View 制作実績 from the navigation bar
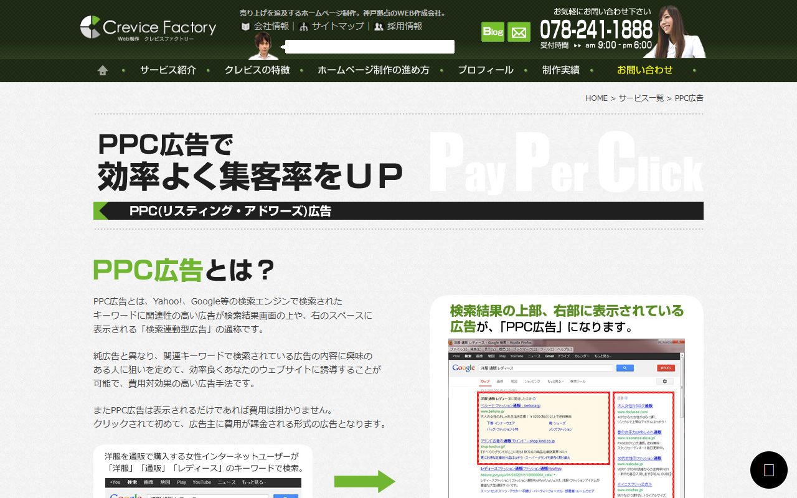The image size is (797, 498). click(560, 70)
